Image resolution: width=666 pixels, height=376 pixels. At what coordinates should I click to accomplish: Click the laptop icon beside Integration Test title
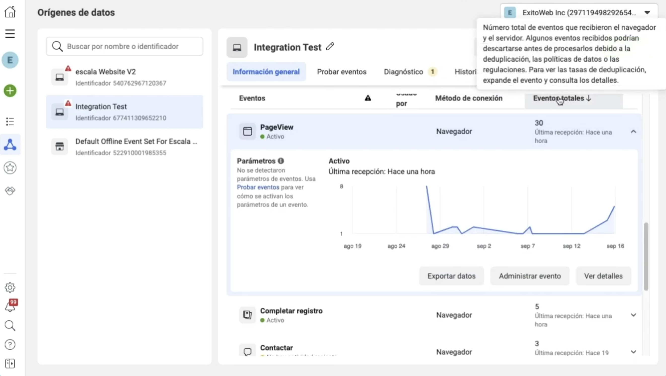237,48
